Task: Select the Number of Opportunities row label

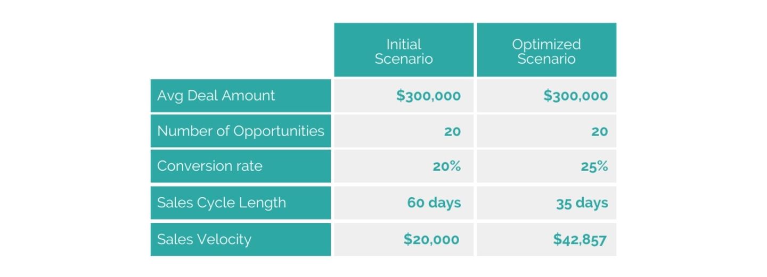Action: coord(240,131)
